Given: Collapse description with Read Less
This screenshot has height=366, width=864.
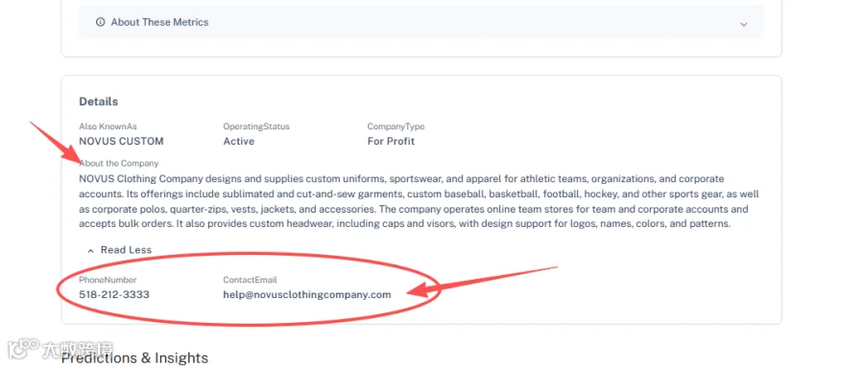Looking at the screenshot, I should point(126,249).
